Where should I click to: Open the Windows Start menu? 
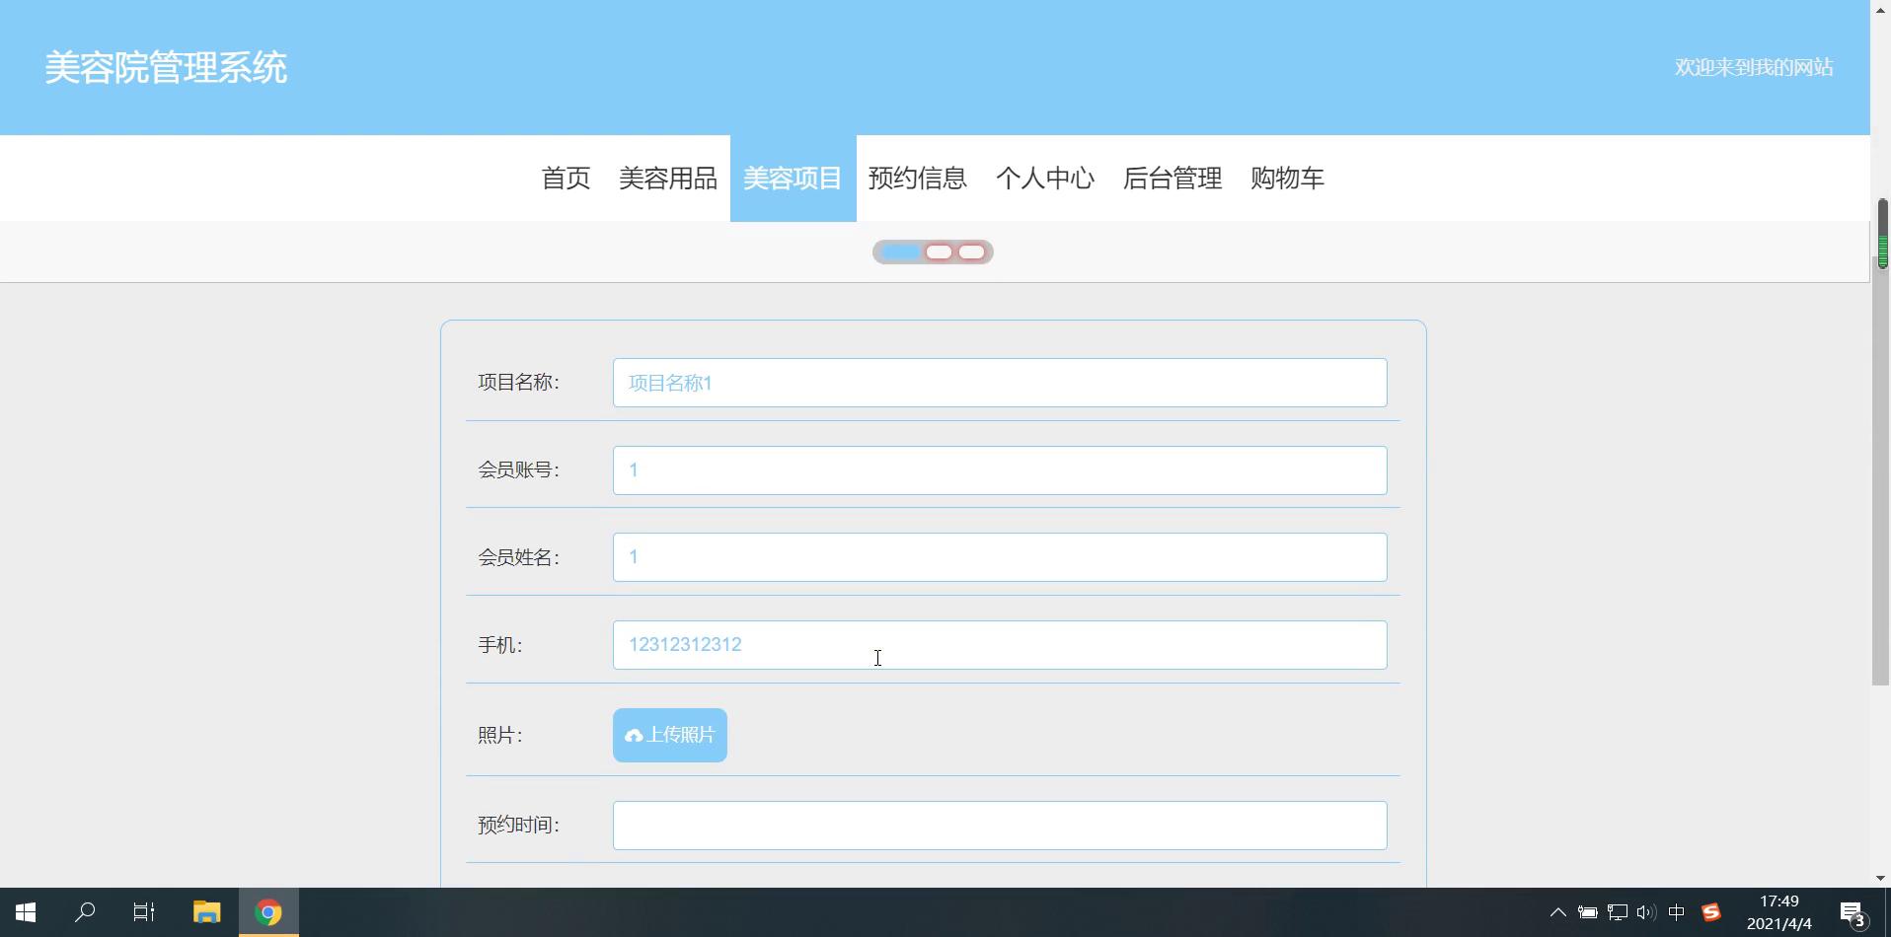pos(26,912)
